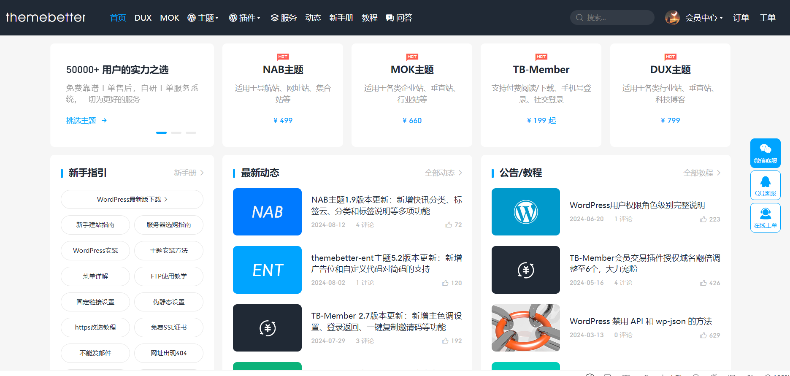Open QQ customer service widget

coord(765,185)
